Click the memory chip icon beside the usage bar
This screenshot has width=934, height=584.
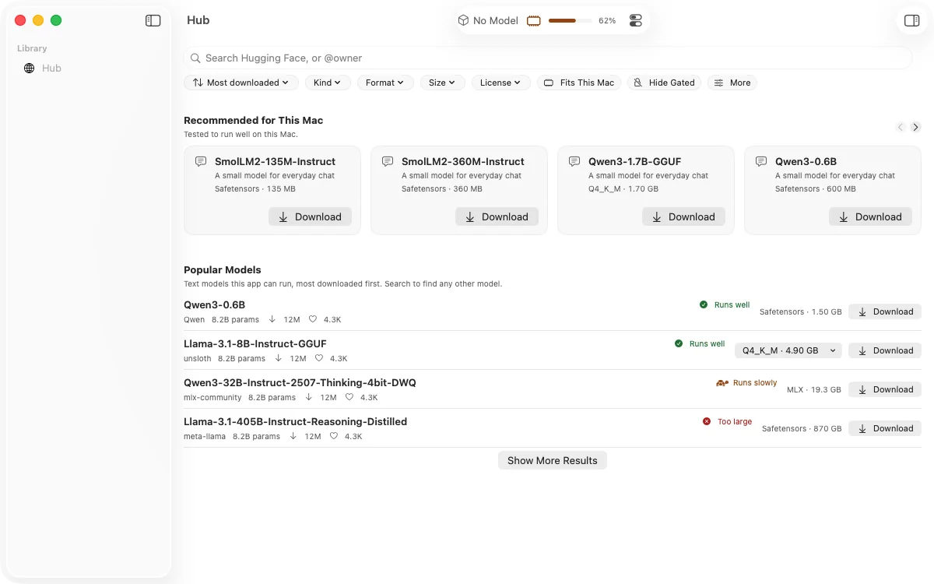coord(534,21)
